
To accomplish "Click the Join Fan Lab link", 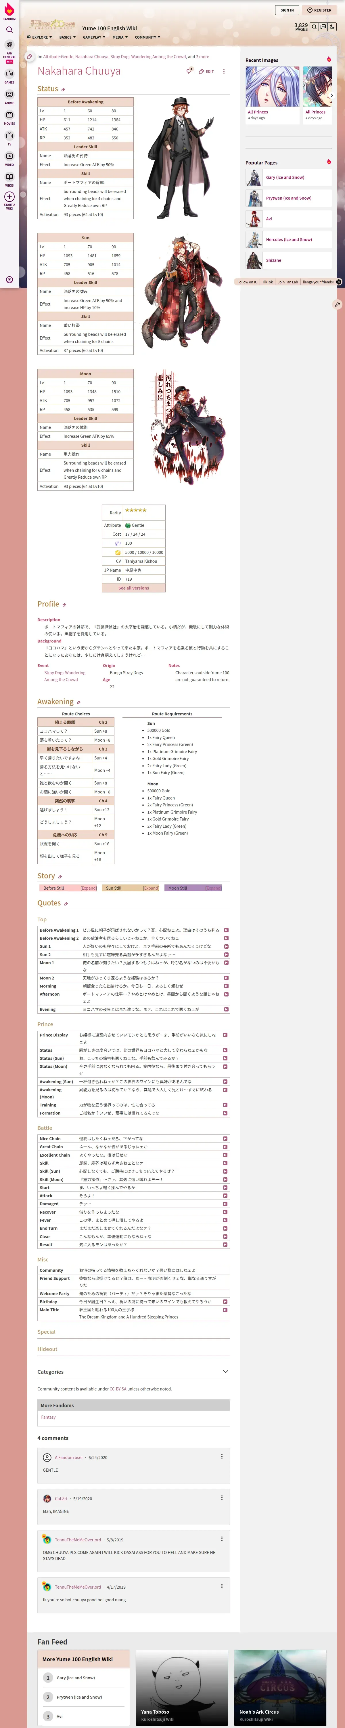I will pyautogui.click(x=288, y=282).
